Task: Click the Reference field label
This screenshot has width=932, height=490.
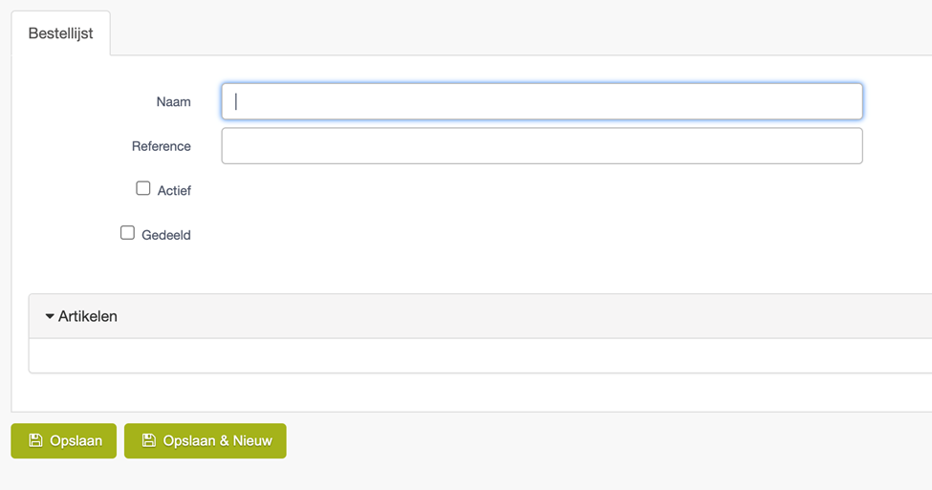Action: (x=162, y=147)
